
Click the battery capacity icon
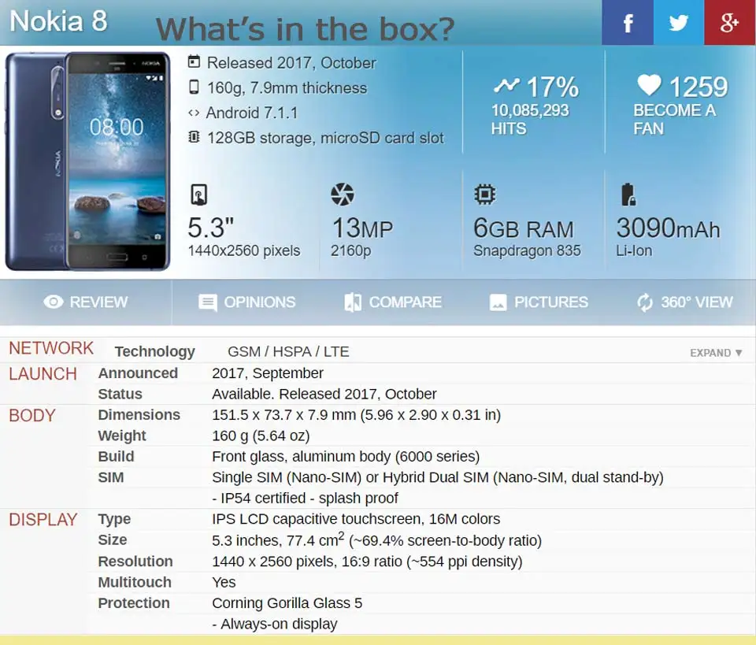click(628, 195)
